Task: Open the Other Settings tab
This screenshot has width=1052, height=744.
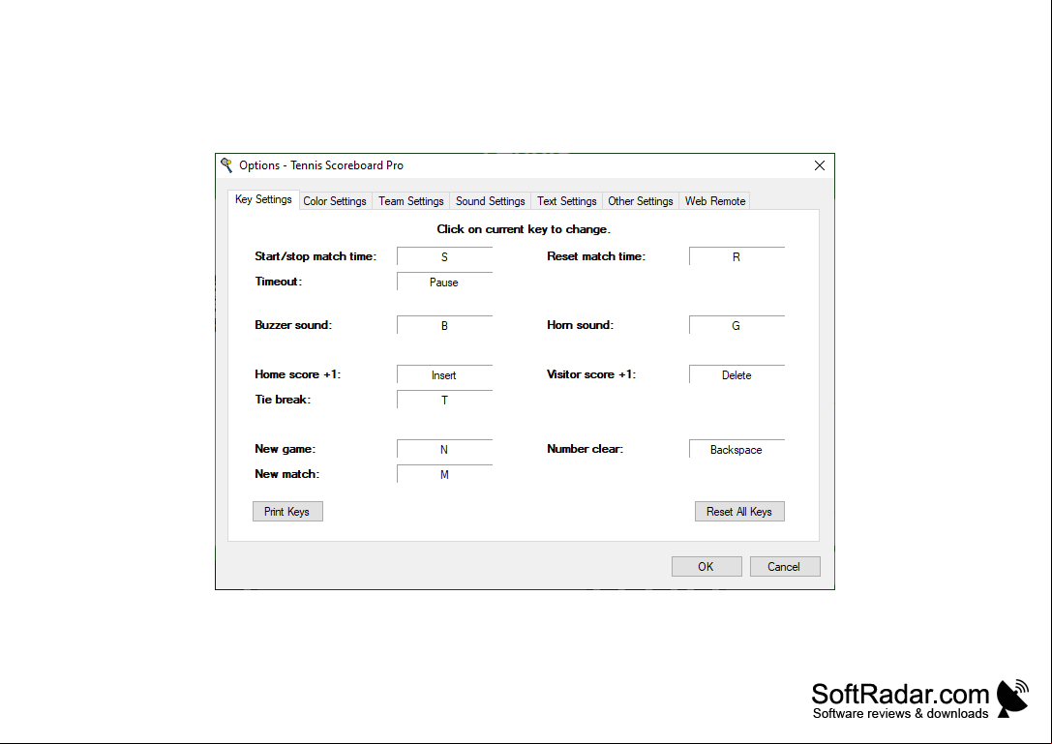Action: click(x=640, y=201)
